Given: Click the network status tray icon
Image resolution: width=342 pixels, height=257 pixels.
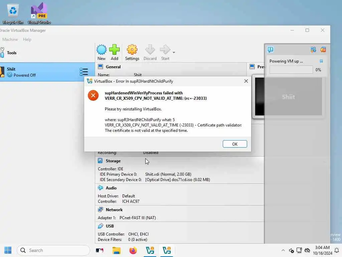Looking at the screenshot, I should (299, 250).
